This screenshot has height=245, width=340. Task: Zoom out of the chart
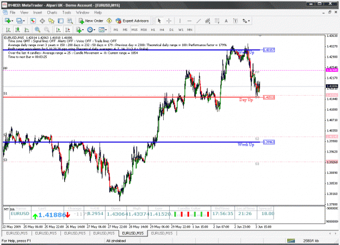click(x=47, y=30)
